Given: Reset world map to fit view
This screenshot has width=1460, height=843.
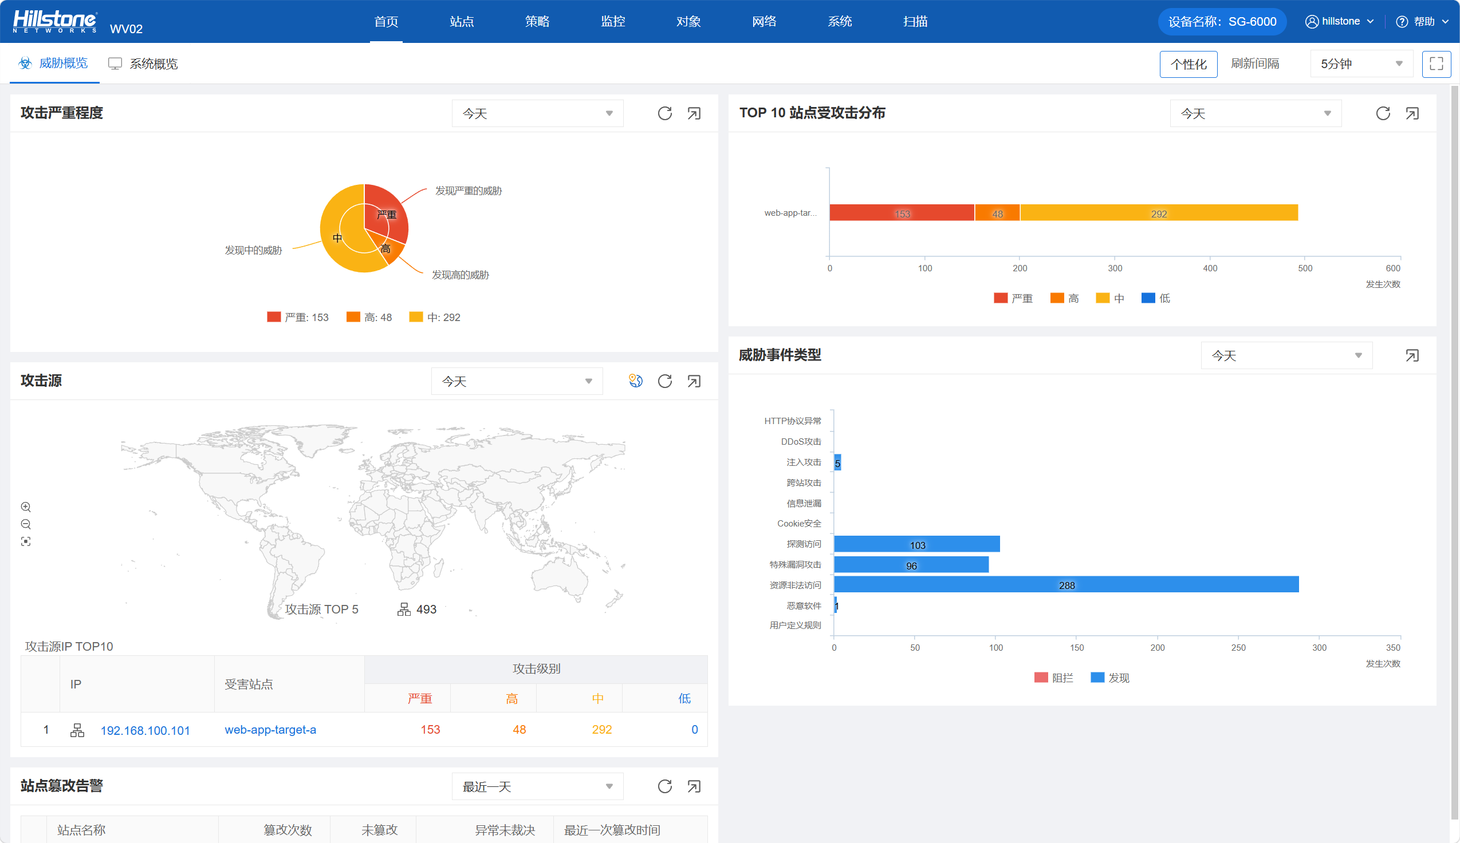Looking at the screenshot, I should (x=26, y=541).
